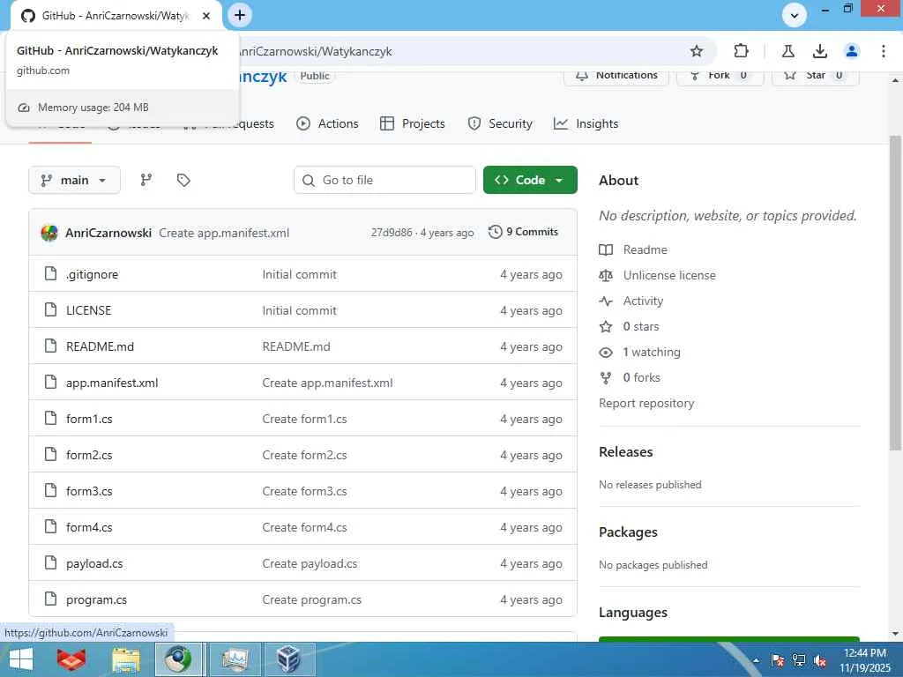Open the Chrome extensions puzzle icon
Viewport: 903px width, 677px height.
[741, 51]
